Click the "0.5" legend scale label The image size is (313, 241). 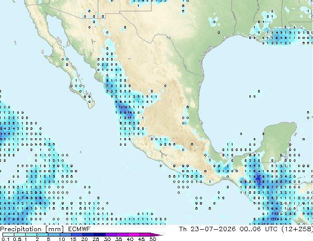point(17,239)
